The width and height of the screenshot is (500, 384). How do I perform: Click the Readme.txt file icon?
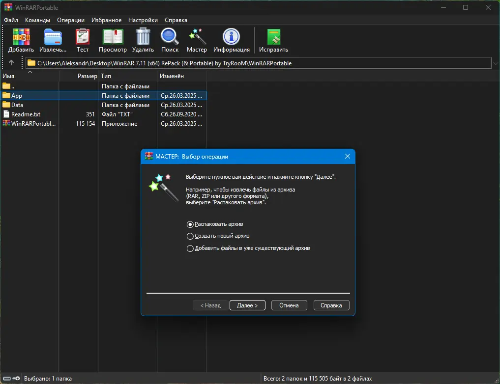[6, 114]
